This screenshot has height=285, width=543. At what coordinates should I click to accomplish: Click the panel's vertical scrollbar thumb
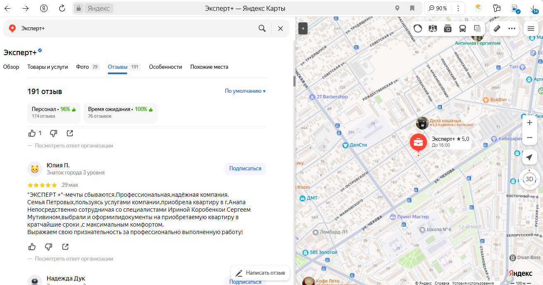tap(294, 81)
